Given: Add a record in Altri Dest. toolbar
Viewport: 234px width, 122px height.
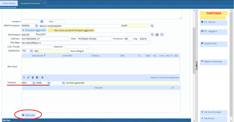Looking at the screenshot, I should [24, 78].
